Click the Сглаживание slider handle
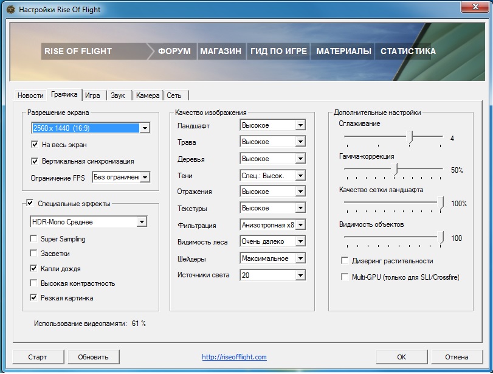Screen dimensions: 493x374 tap(409, 138)
